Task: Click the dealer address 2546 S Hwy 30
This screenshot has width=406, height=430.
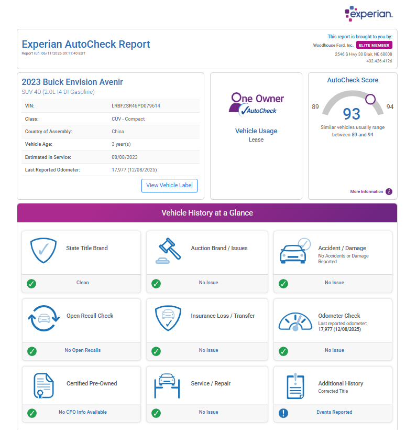Action: click(x=363, y=55)
